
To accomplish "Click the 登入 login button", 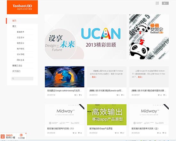I will (x=165, y=3).
